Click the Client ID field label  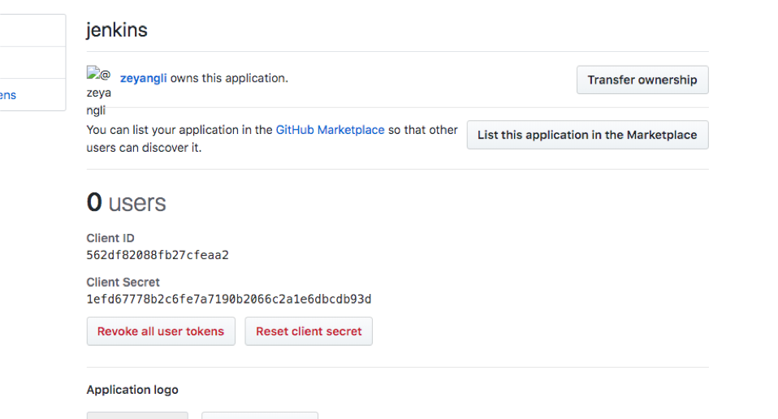coord(110,238)
